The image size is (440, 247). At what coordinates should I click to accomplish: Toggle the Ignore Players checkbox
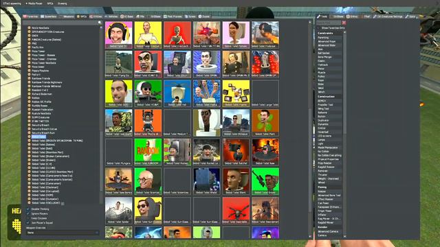[27, 213]
